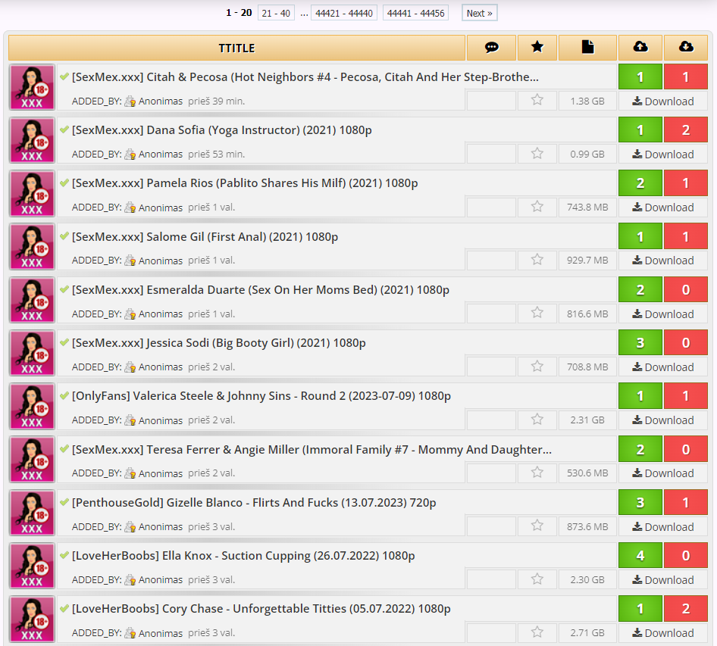Screen dimensions: 717x646
Task: Sort by seeders upload-cloud header icon
Action: tap(640, 46)
